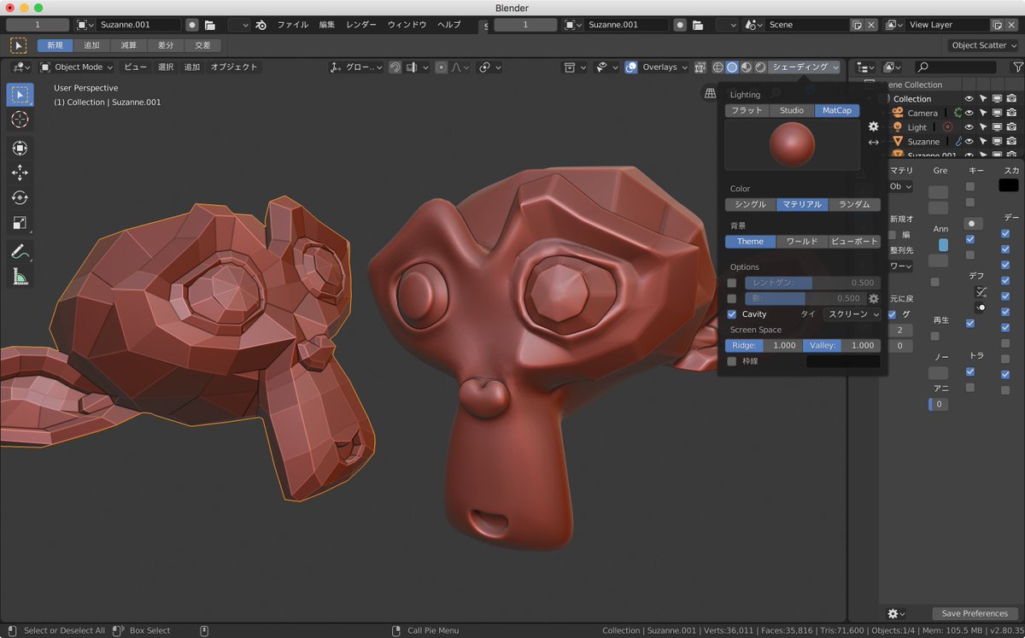This screenshot has height=638, width=1025.
Task: Uncheck the Cavity checkbox
Action: pyautogui.click(x=732, y=314)
